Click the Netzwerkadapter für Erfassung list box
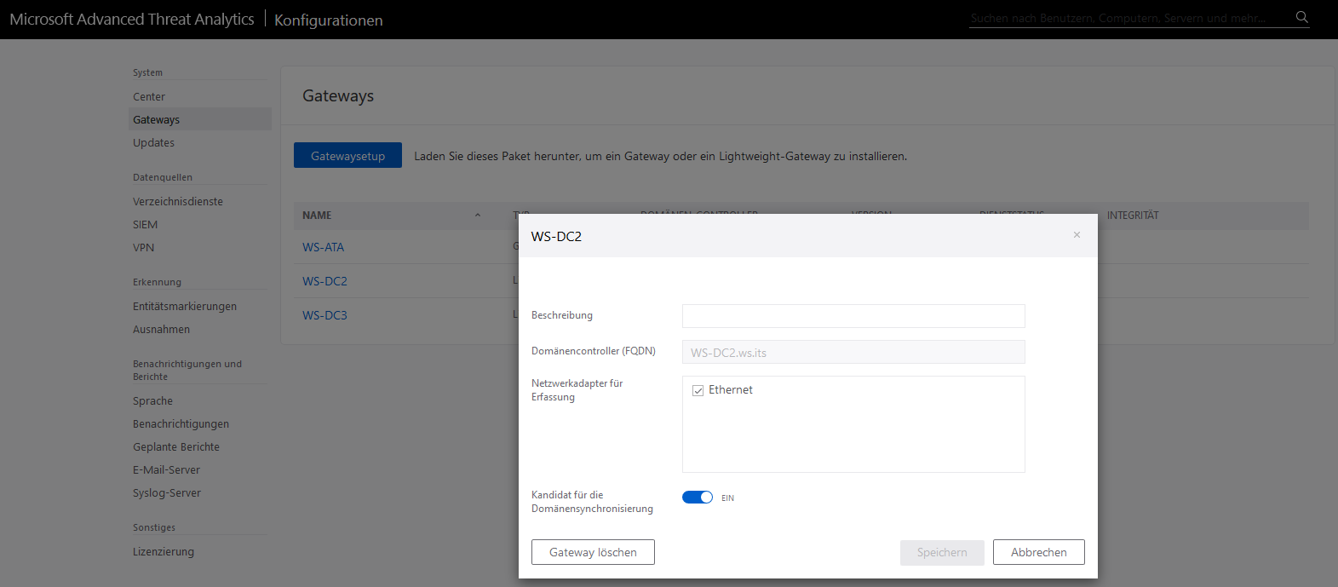The height and width of the screenshot is (587, 1338). pos(853,424)
